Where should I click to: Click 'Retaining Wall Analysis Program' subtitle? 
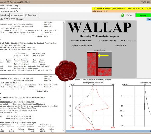[99, 36]
